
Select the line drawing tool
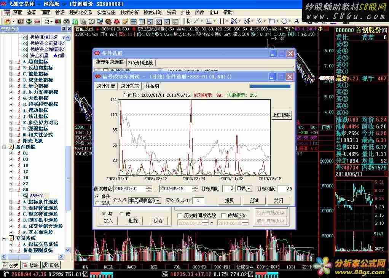coord(196,21)
